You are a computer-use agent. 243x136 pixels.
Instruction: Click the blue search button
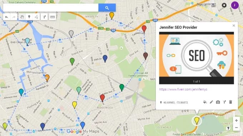coord(107,8)
